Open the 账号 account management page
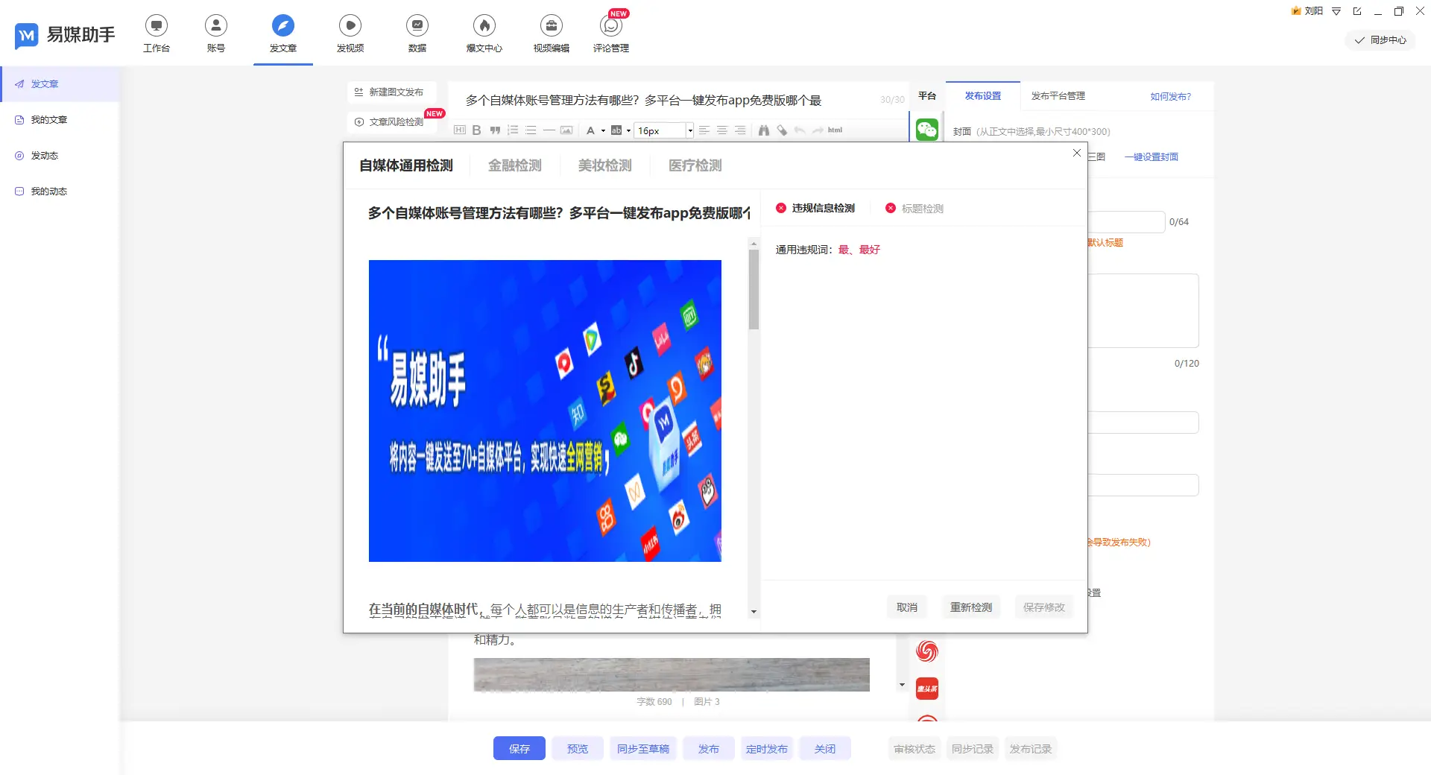This screenshot has width=1431, height=775. click(215, 33)
